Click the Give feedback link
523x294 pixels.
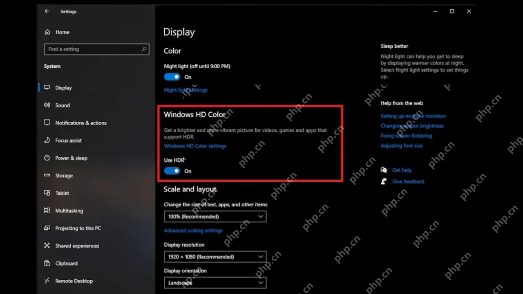[x=408, y=181]
